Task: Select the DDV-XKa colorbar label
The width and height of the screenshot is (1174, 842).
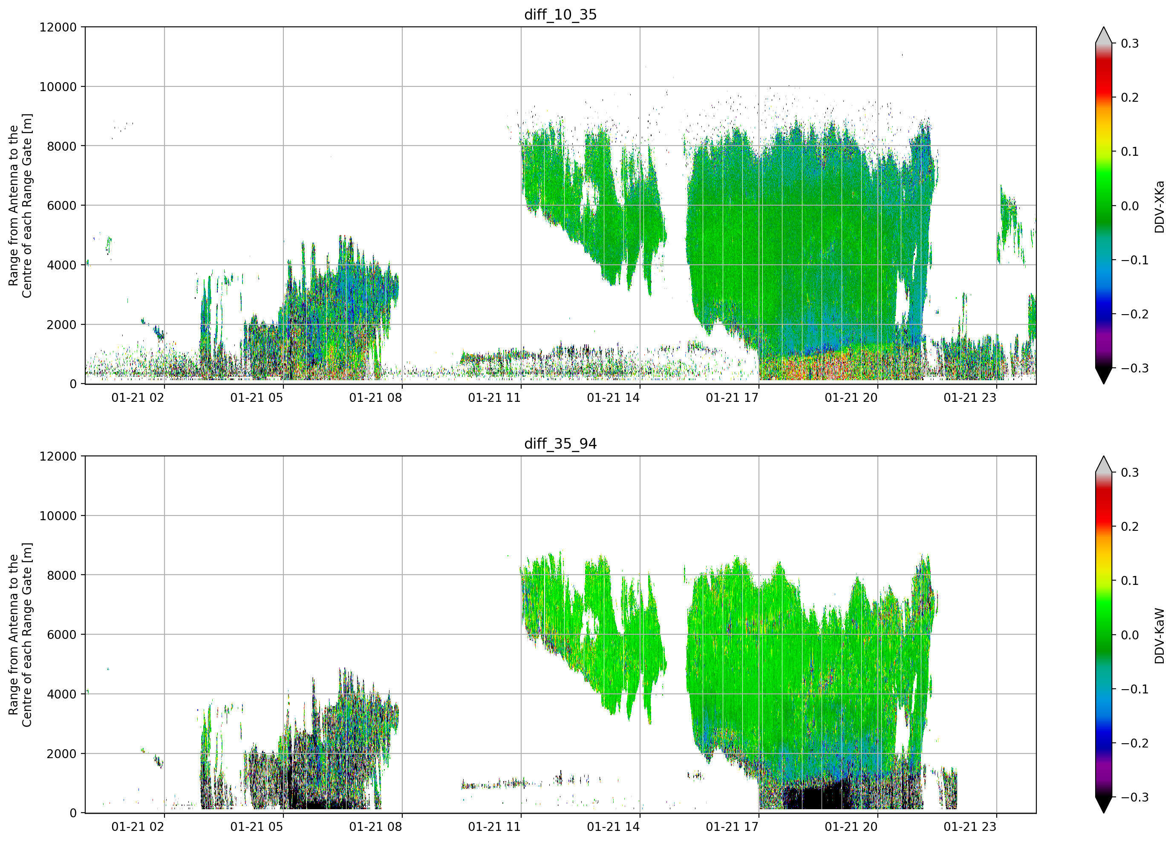Action: pyautogui.click(x=1160, y=206)
